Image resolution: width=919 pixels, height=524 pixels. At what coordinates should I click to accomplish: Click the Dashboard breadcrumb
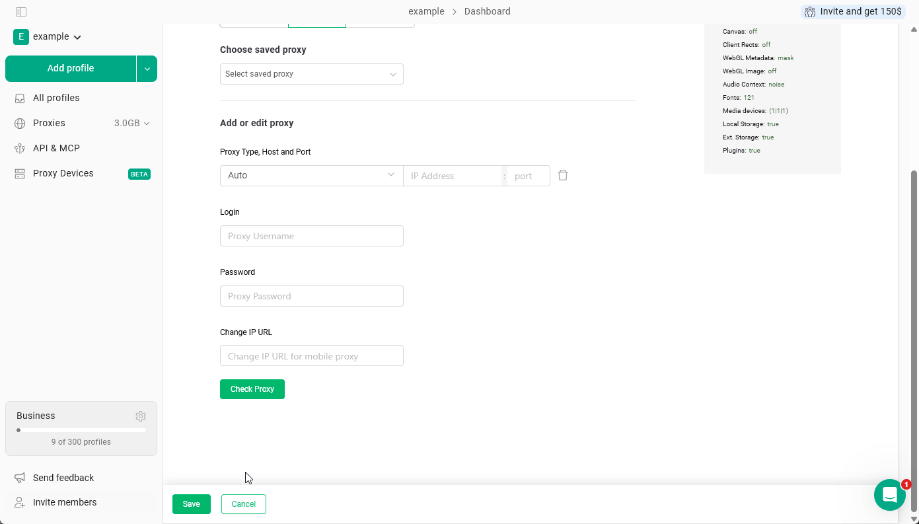pos(488,11)
